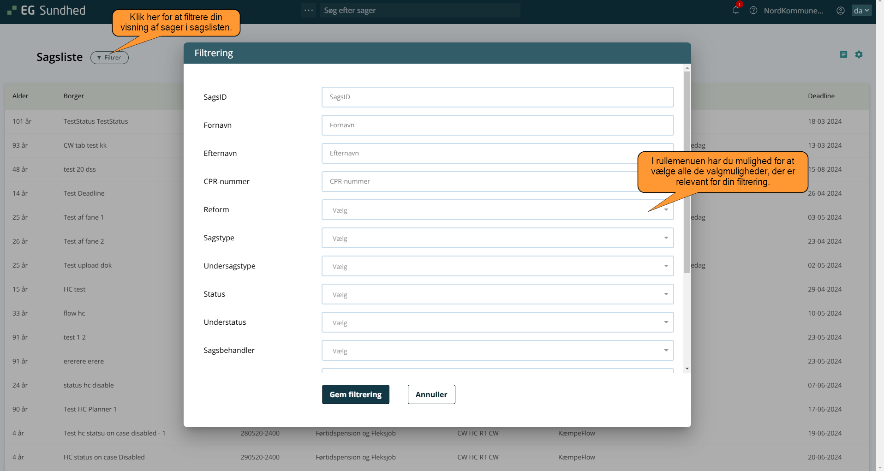Click CPR number 280520-2400

pos(260,433)
